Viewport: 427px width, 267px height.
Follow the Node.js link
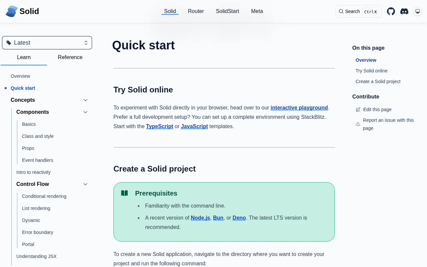(x=200, y=218)
